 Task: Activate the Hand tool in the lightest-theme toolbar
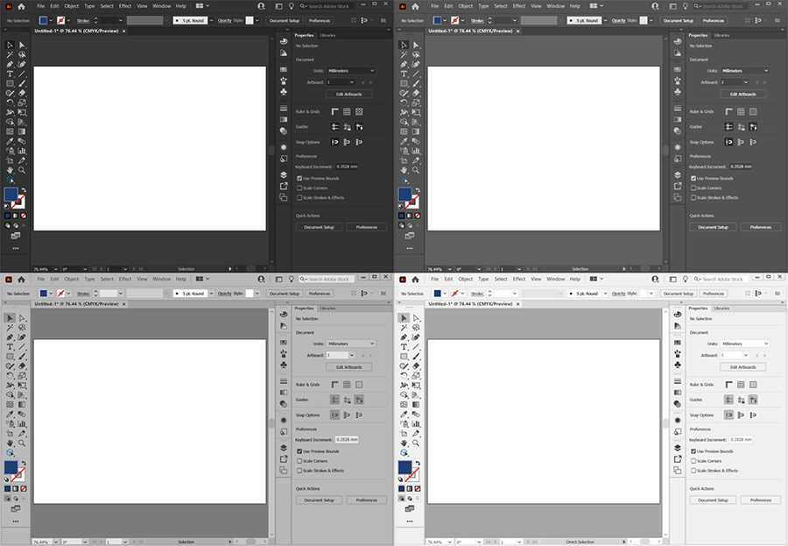click(x=405, y=443)
